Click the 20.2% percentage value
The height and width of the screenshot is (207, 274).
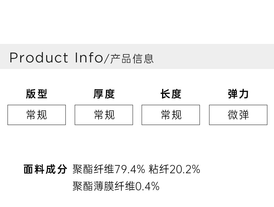click(185, 169)
